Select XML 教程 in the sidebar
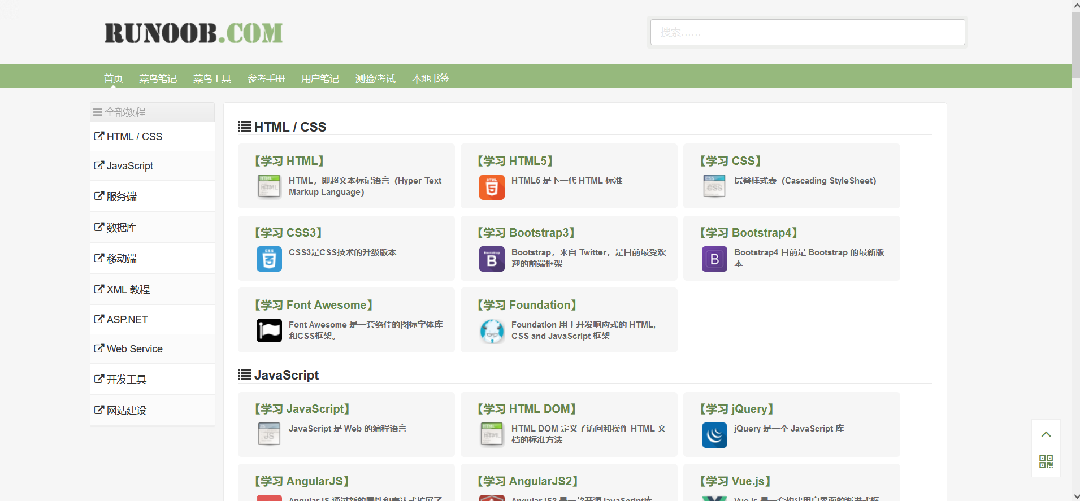1080x501 pixels. pos(152,290)
